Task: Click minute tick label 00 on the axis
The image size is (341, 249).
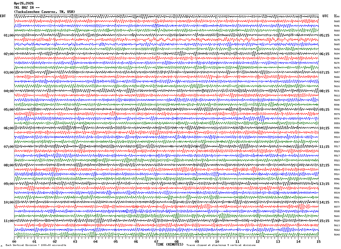Action: coord(14,242)
